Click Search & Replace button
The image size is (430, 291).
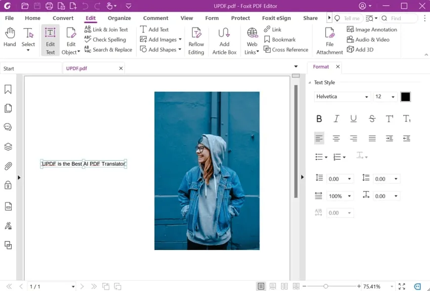108,50
